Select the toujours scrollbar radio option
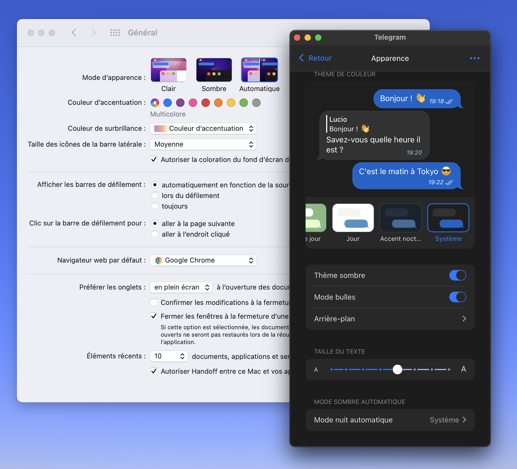Screen dimensions: 517x469 (x=155, y=206)
